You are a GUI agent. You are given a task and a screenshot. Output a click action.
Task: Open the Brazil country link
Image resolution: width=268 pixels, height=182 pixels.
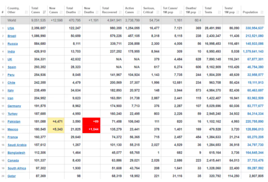pyautogui.click(x=12, y=36)
